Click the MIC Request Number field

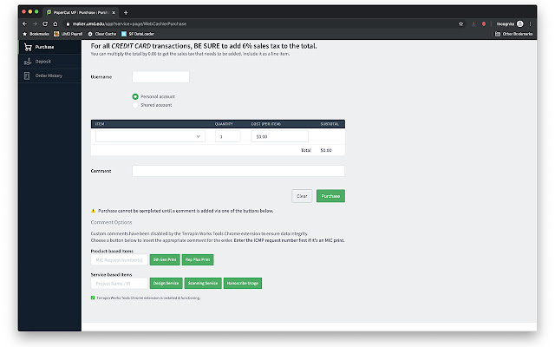coord(120,260)
